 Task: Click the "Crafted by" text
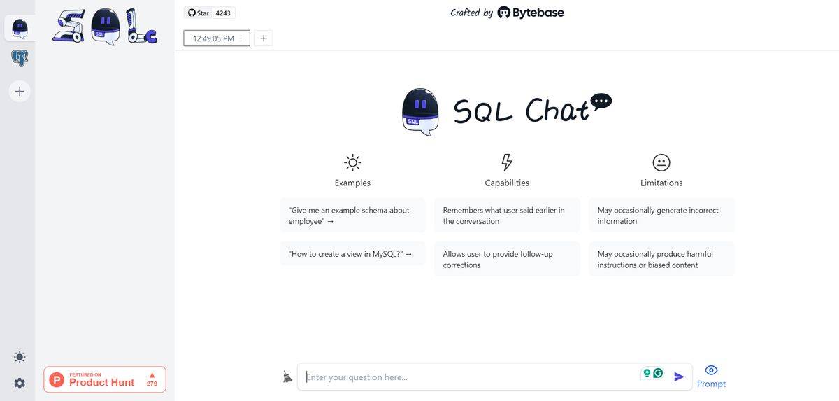point(472,13)
